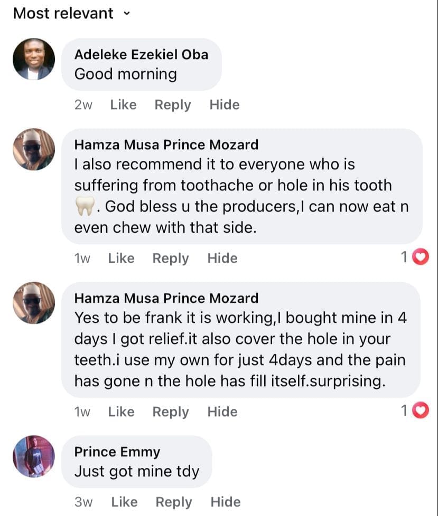Hide the "Yes to be frank" comment
This screenshot has height=516, width=438.
tap(222, 412)
